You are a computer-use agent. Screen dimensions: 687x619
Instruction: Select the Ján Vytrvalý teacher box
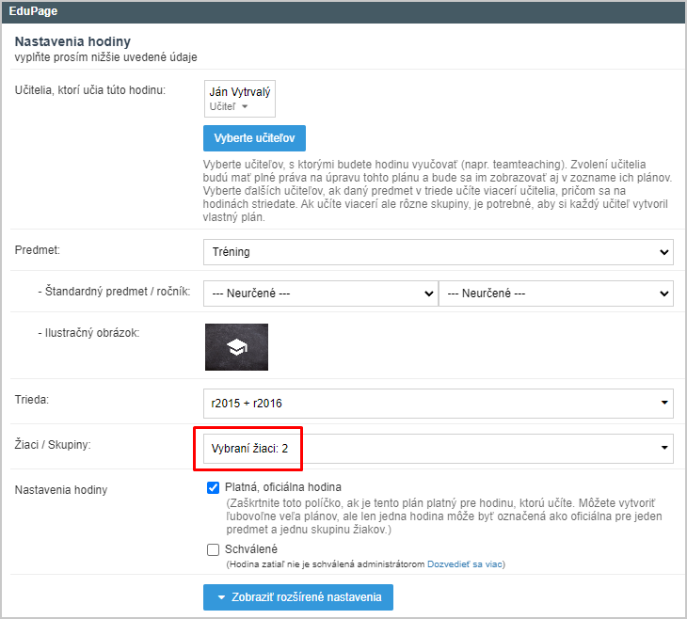tap(240, 99)
